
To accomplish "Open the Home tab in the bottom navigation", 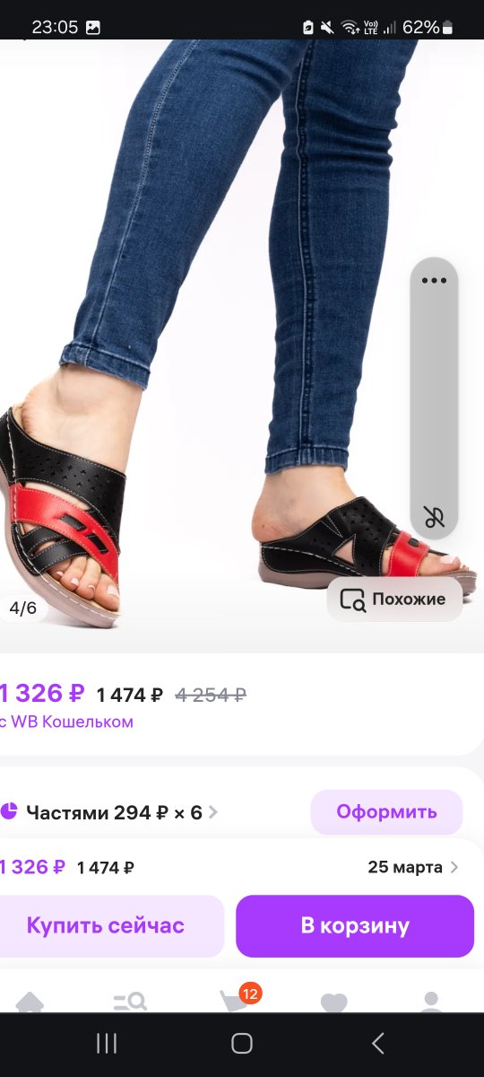I will (30, 1001).
